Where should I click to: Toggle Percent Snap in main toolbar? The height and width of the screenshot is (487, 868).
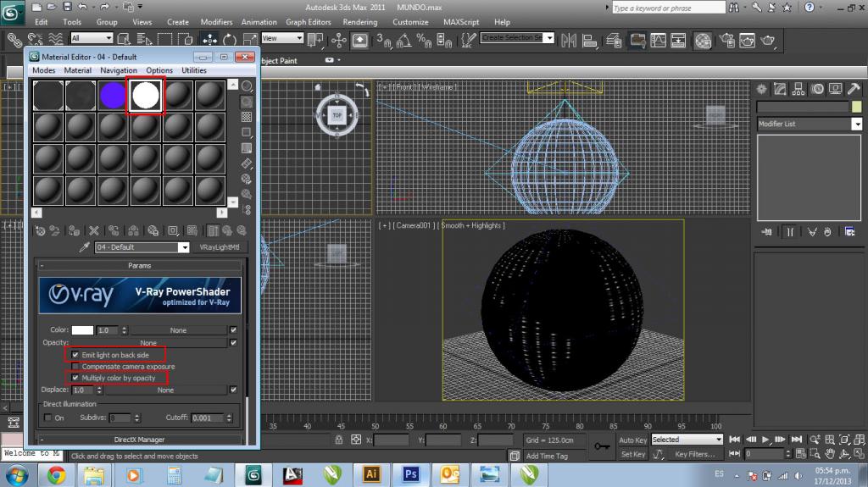[424, 40]
